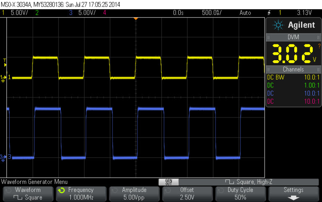This screenshot has height=202, width=322.
Task: Click the trigger level T marker
Action: click(5, 62)
